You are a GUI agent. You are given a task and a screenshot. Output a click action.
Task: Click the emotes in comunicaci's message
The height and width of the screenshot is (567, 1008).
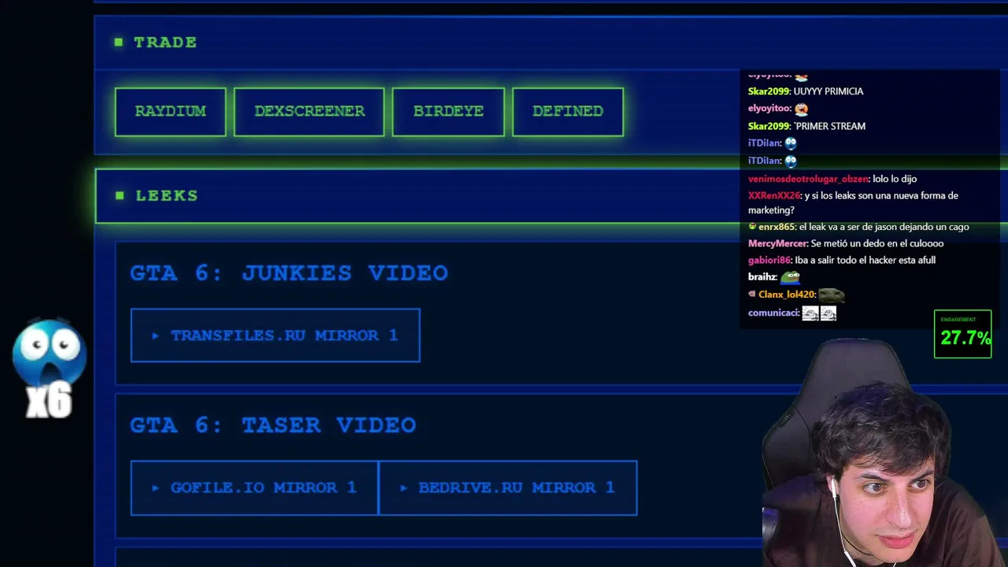pyautogui.click(x=819, y=313)
